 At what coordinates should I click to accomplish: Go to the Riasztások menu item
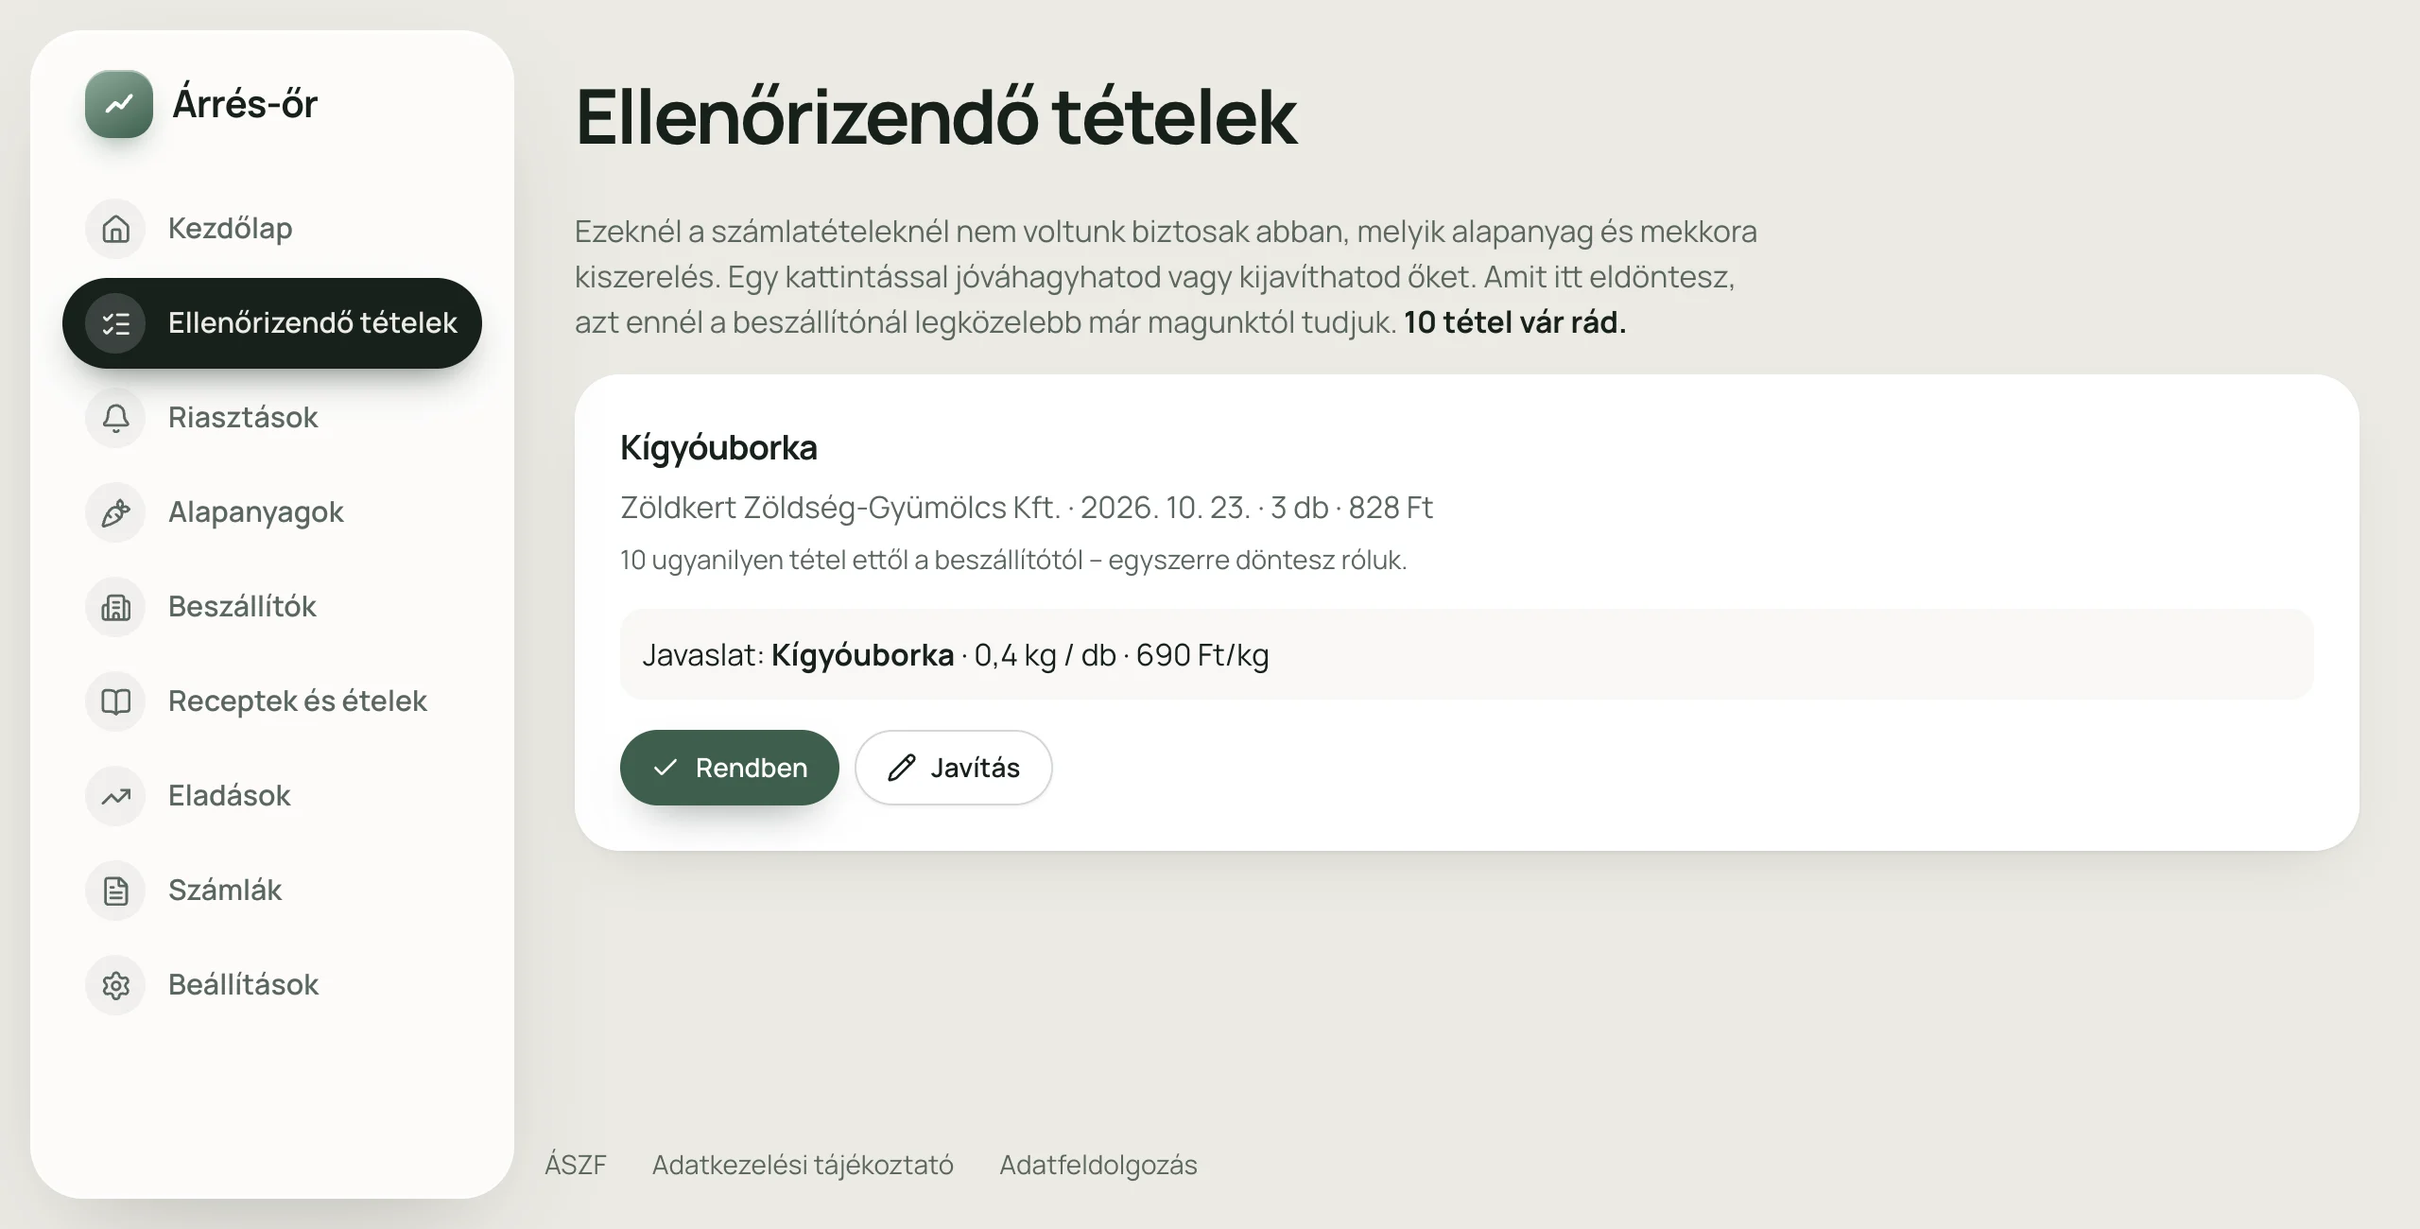point(272,418)
